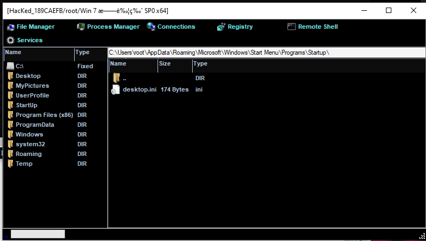Click the Connections globe icon
This screenshot has height=241, width=426.
[151, 27]
